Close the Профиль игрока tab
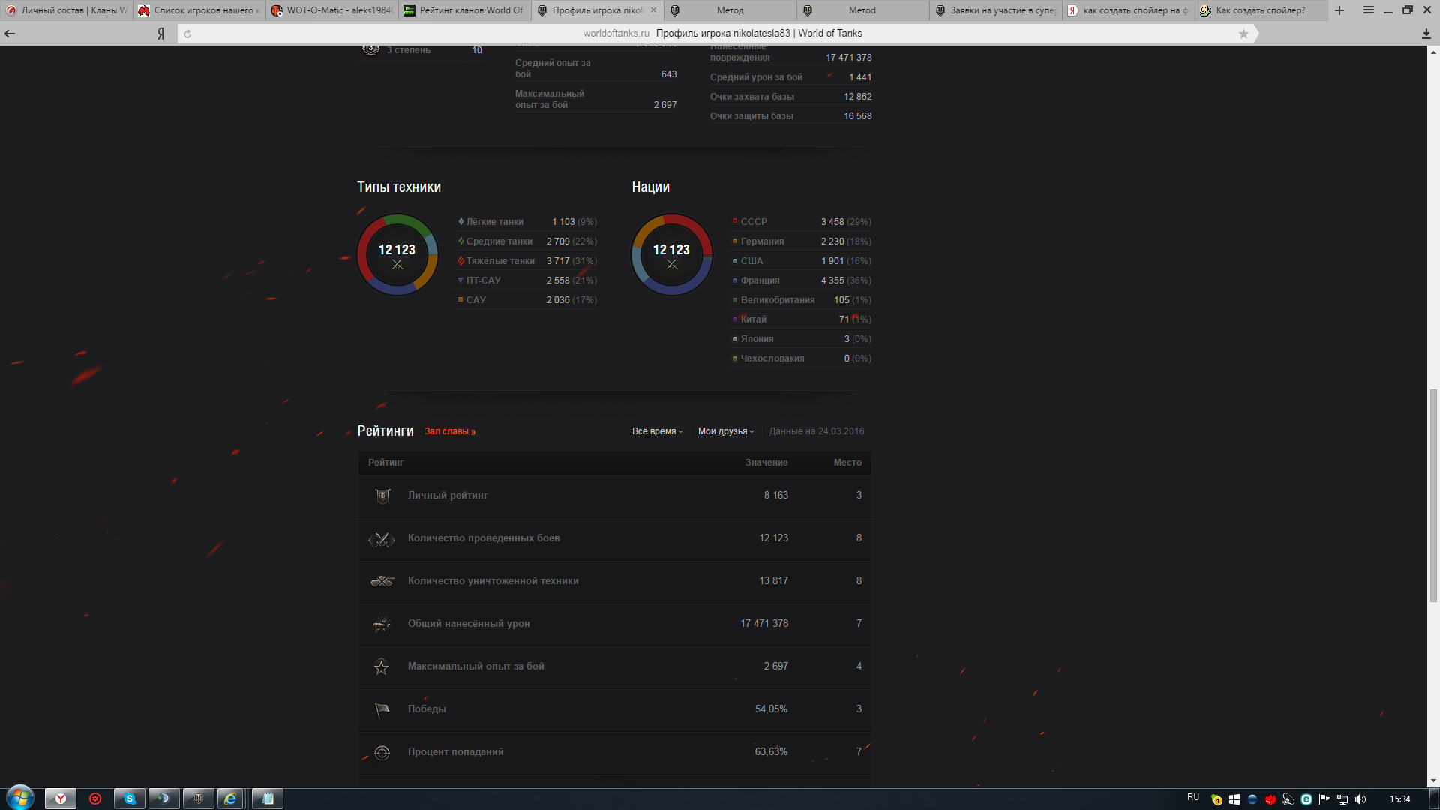The height and width of the screenshot is (810, 1440). [653, 10]
